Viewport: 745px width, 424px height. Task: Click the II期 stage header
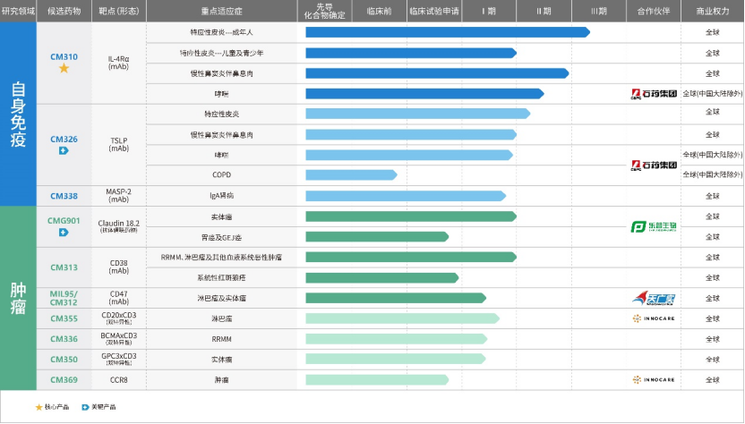tap(544, 11)
